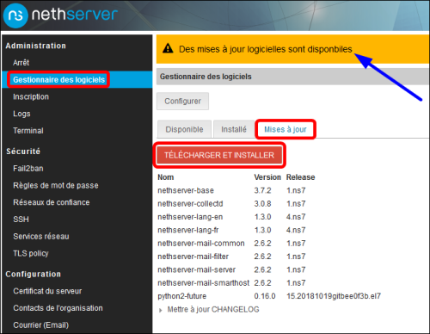Click the nethserver-mail-filter package name

[193, 257]
